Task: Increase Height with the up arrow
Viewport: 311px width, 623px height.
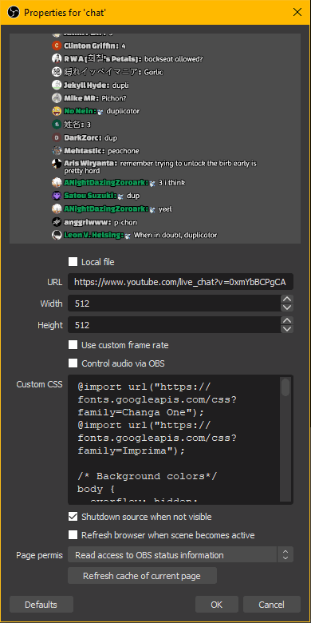Action: click(287, 320)
